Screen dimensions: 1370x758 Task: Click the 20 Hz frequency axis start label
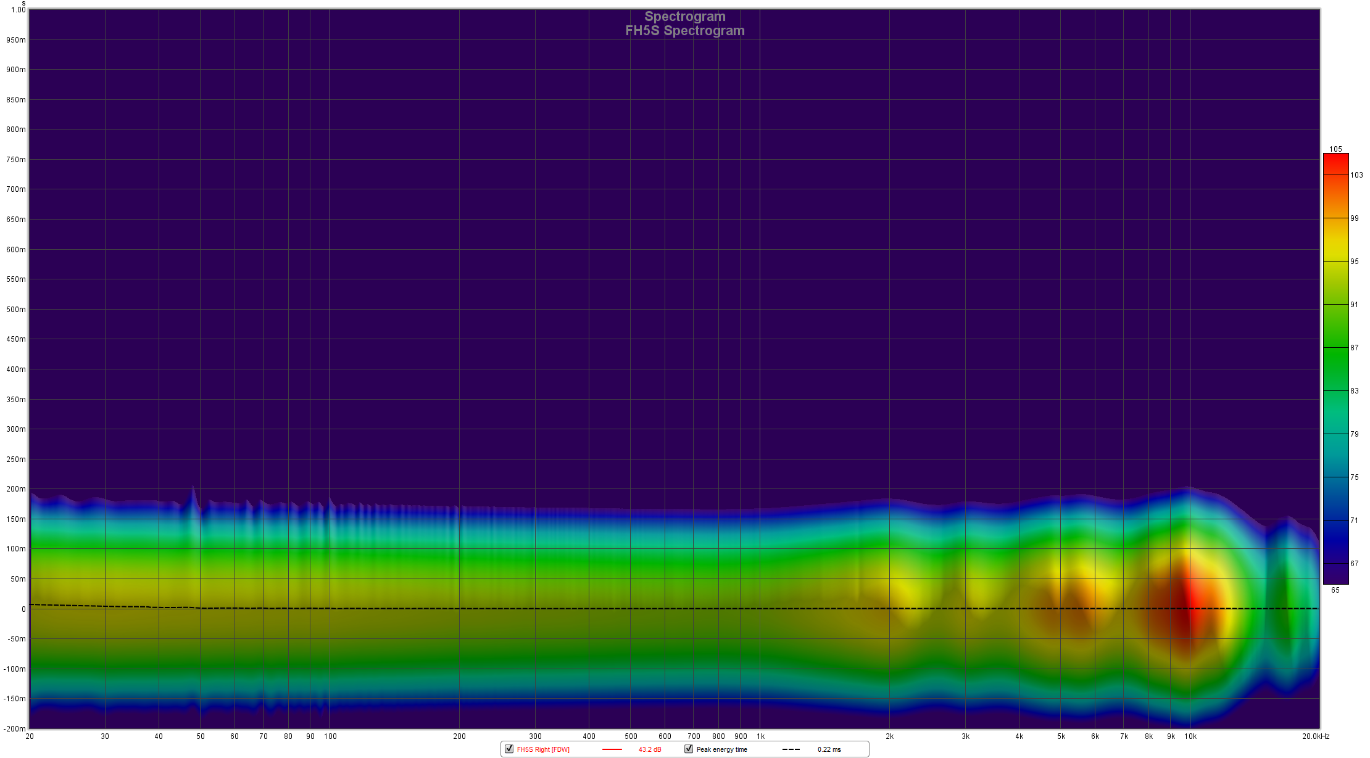coord(30,736)
